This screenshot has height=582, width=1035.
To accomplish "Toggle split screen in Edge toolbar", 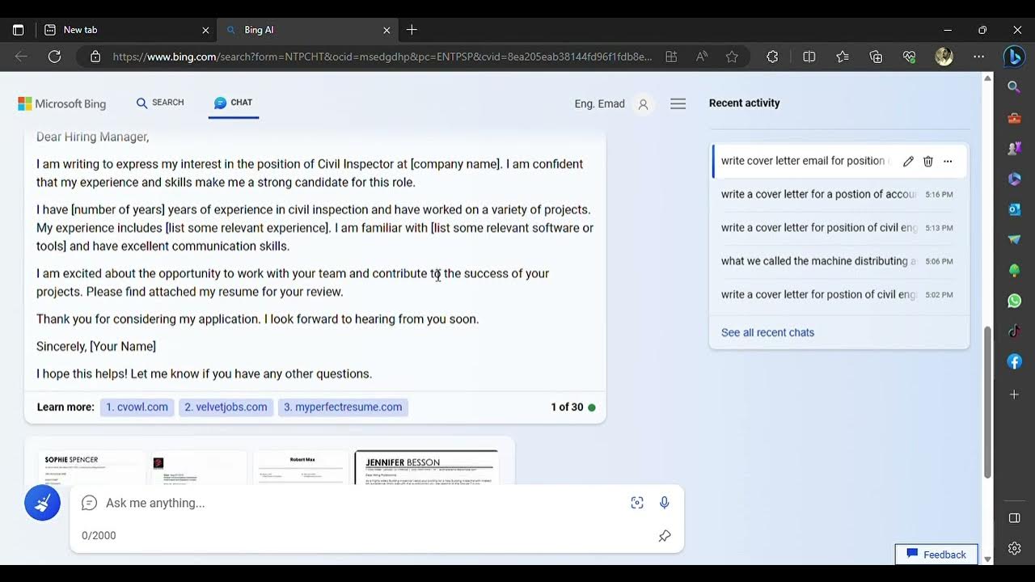I will click(809, 57).
